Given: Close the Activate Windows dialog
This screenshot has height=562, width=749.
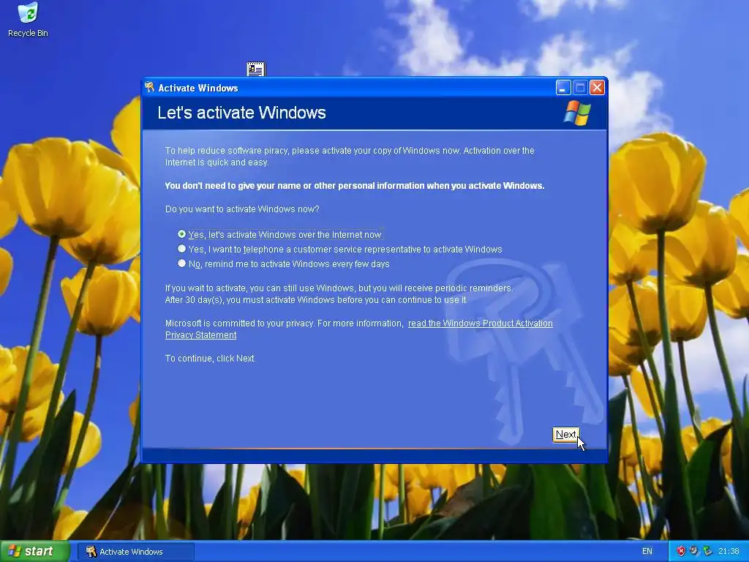Looking at the screenshot, I should click(x=597, y=88).
